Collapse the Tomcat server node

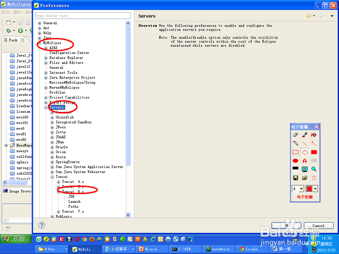click(52, 177)
